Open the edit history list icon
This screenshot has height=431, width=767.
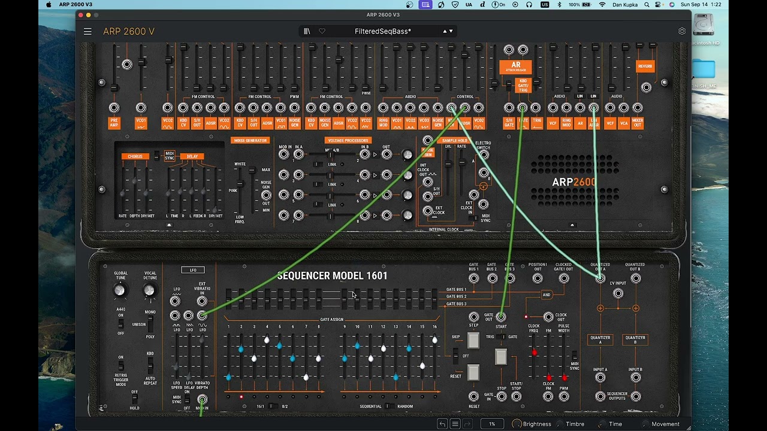coord(455,424)
